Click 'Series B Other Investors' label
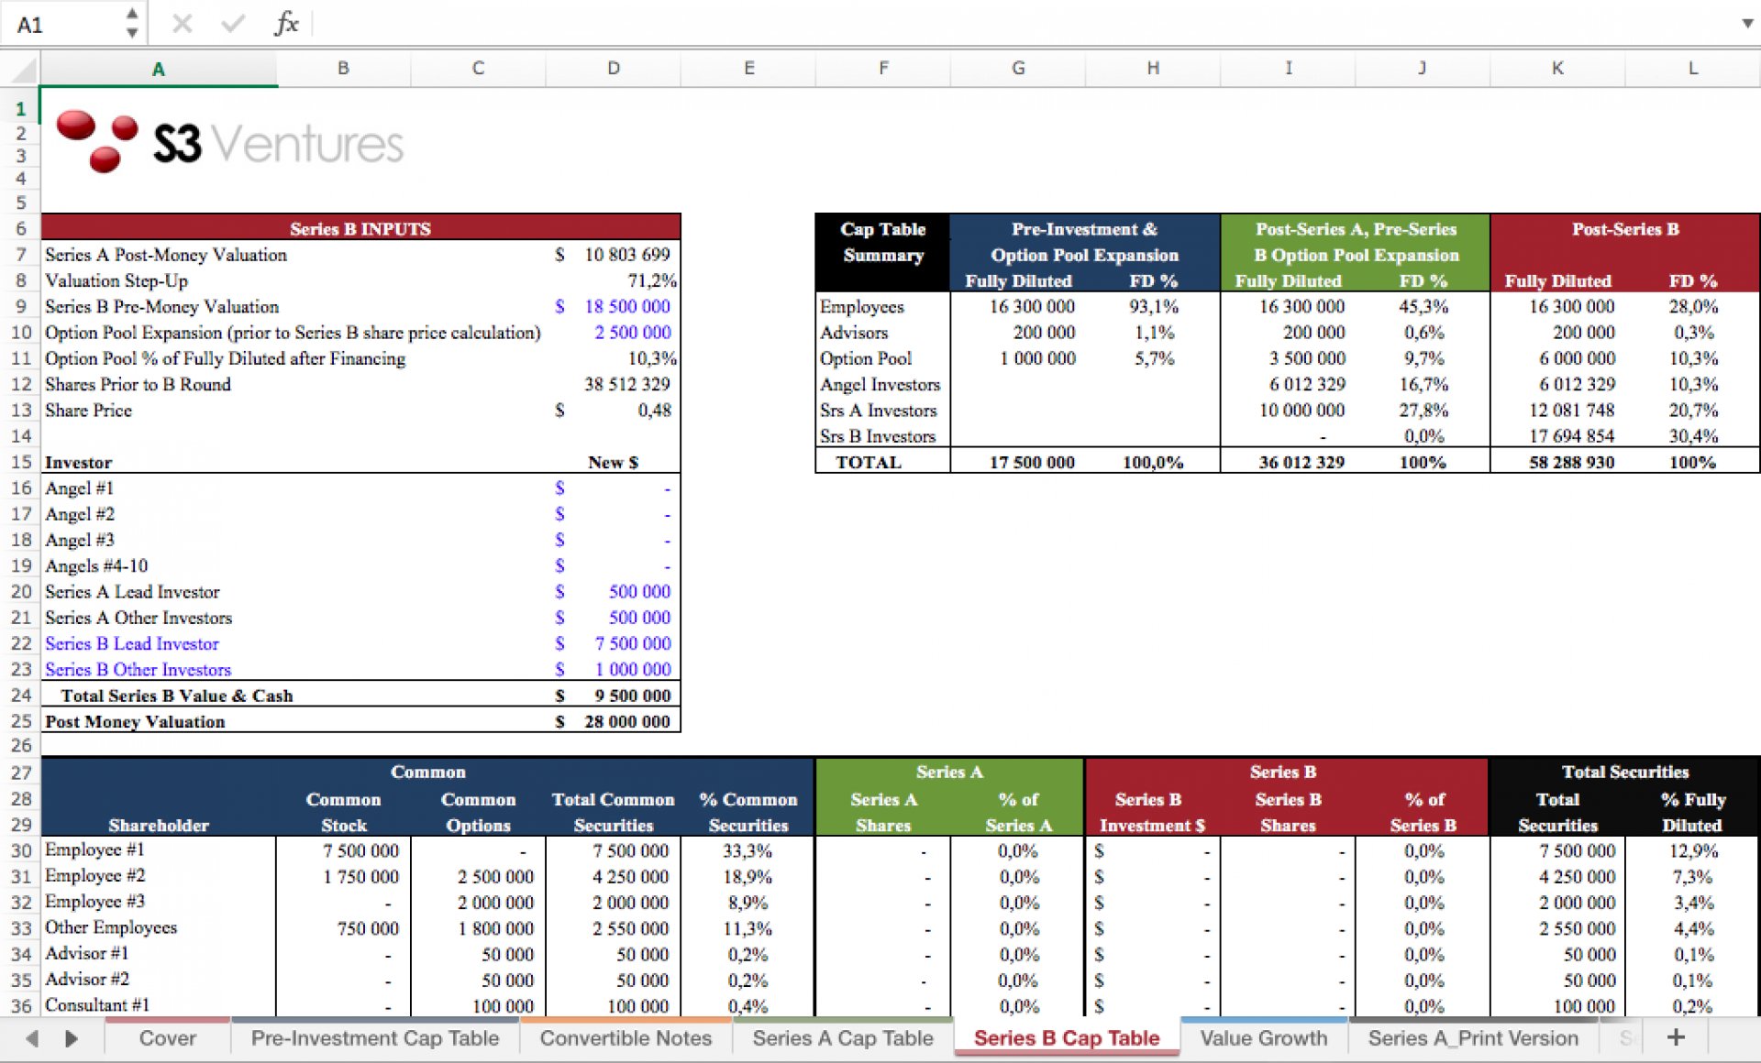This screenshot has height=1063, width=1761. (x=138, y=669)
